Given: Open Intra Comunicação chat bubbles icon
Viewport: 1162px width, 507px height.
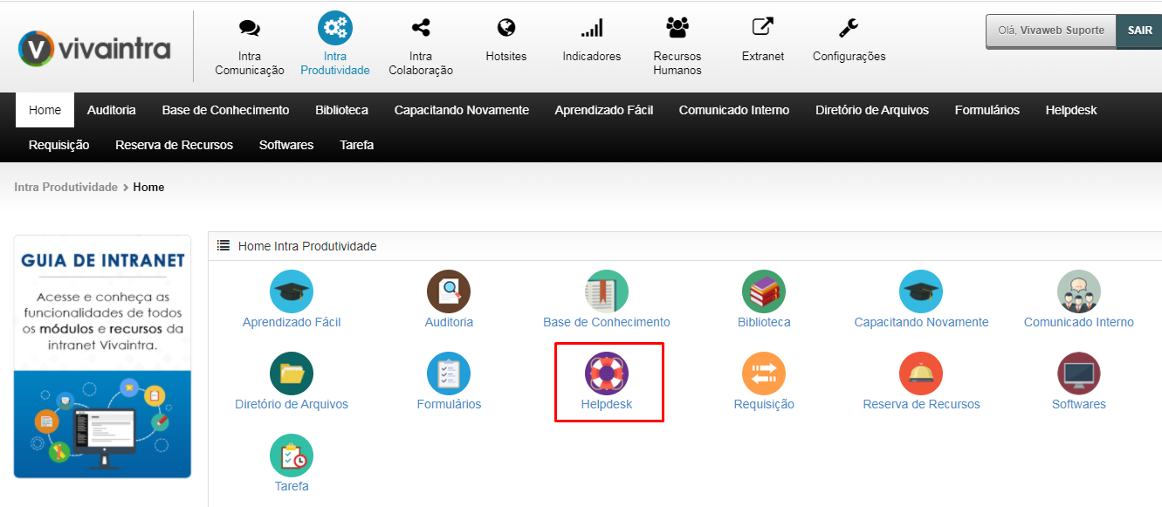Looking at the screenshot, I should 250,28.
